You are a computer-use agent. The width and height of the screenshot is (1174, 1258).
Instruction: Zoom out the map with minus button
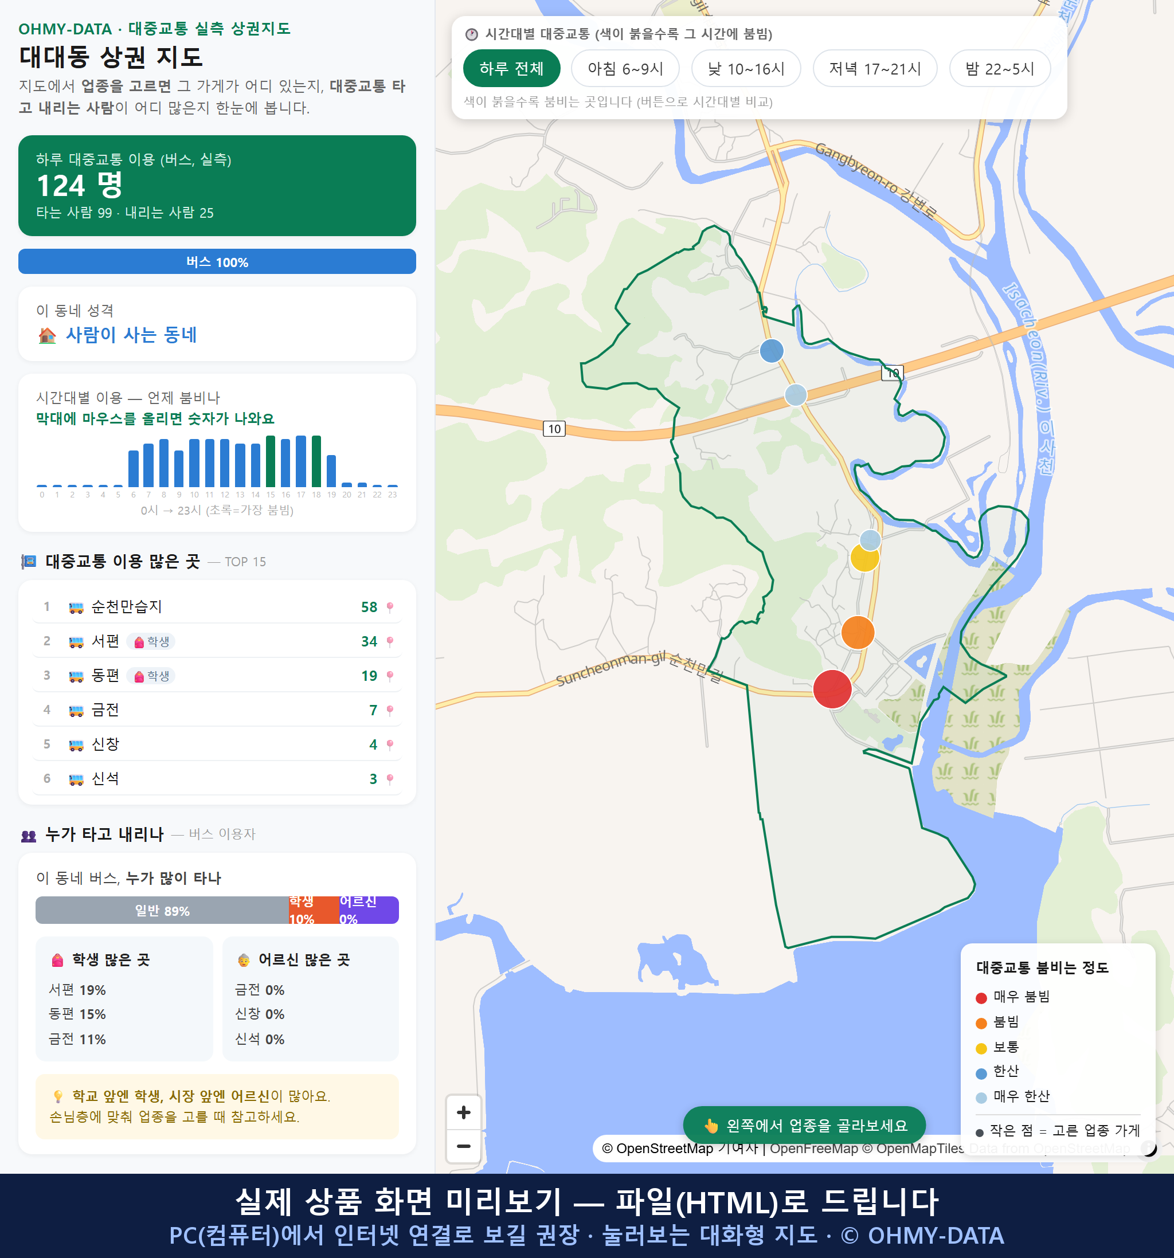[463, 1146]
